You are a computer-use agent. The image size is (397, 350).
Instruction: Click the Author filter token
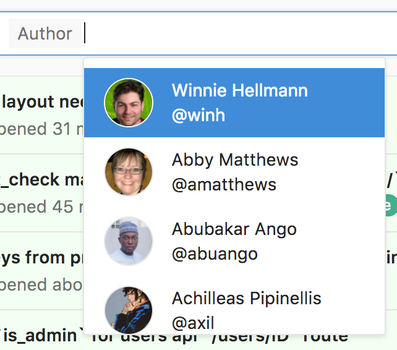[x=45, y=33]
